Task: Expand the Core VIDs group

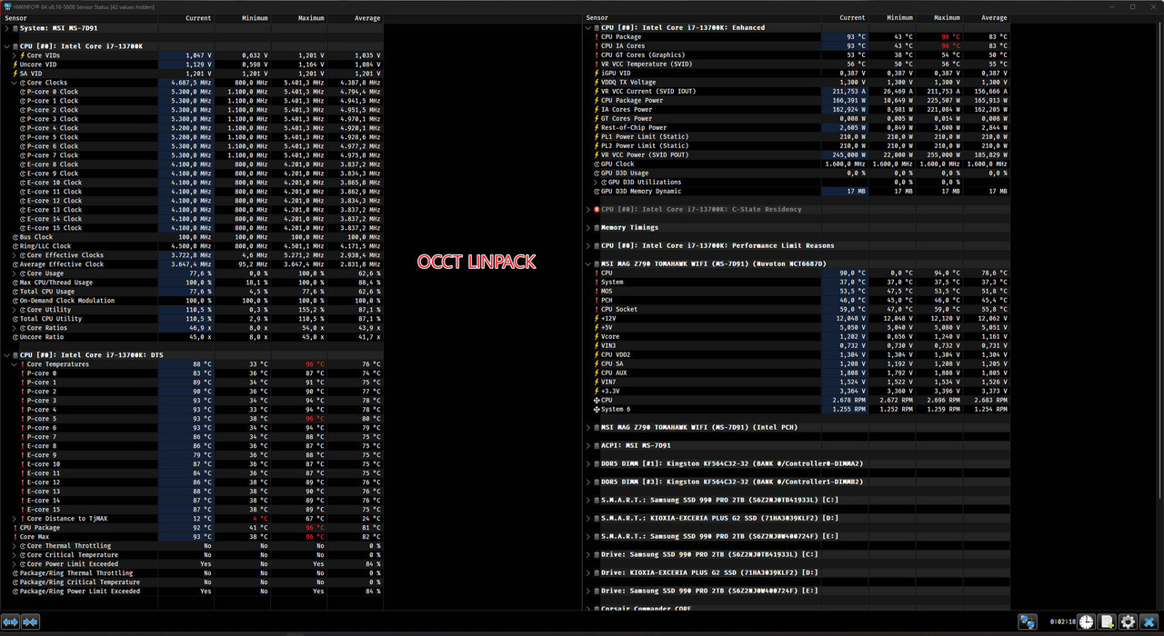Action: click(x=15, y=55)
